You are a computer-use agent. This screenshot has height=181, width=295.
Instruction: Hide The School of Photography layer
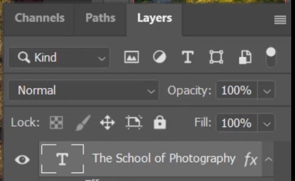tap(22, 160)
